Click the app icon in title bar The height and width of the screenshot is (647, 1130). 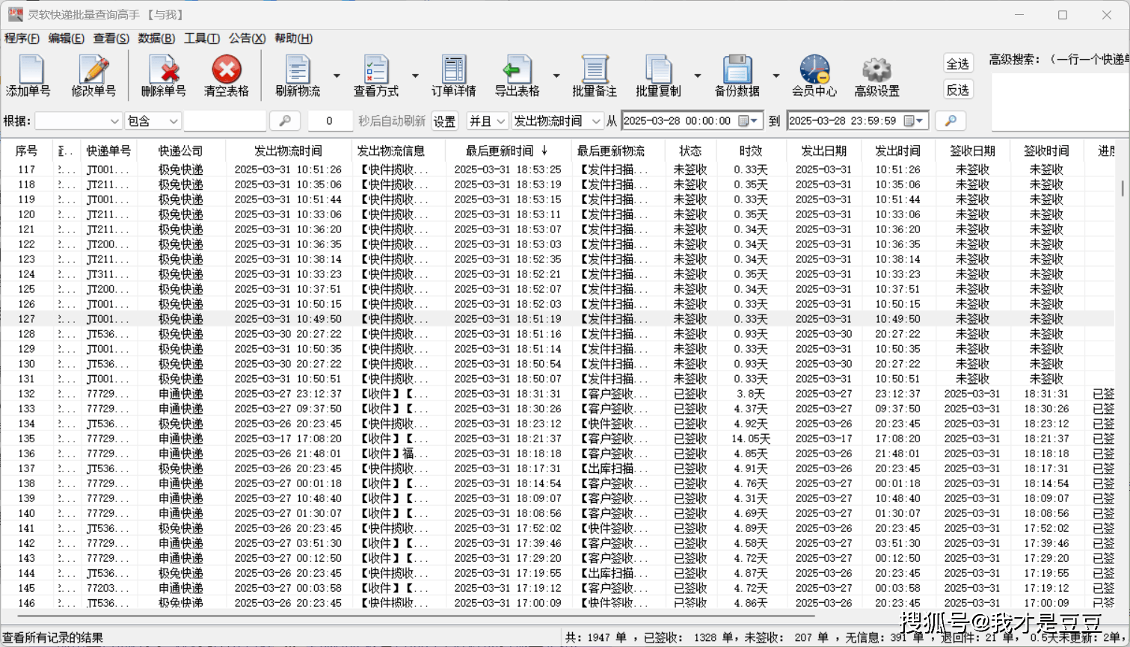(15, 15)
